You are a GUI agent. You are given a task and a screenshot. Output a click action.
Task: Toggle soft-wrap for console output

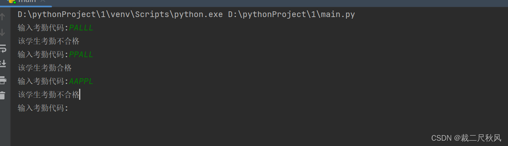(3, 48)
